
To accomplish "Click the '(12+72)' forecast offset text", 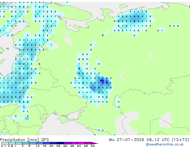I will click(180, 140).
